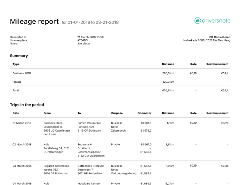Click note 'Zakenlunch' in first trip
This screenshot has height=185, width=240.
coord(118,131)
